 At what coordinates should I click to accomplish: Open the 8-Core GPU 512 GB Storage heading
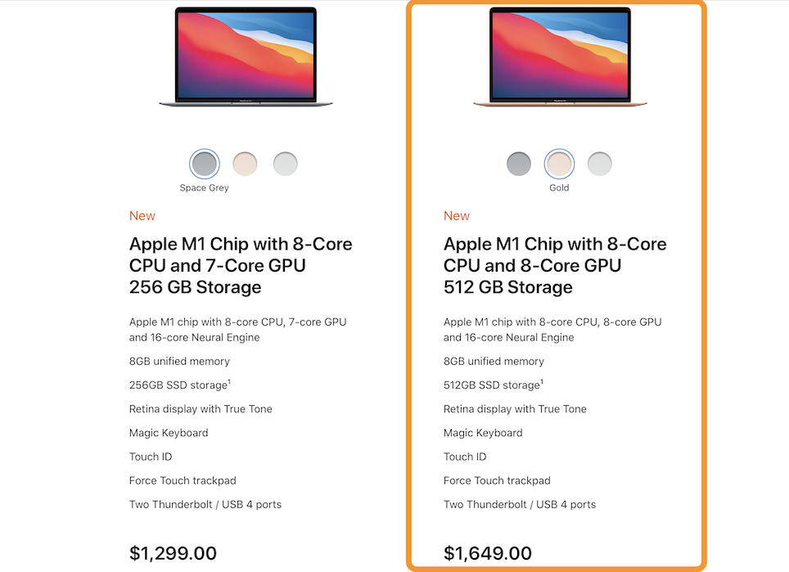[x=555, y=266]
